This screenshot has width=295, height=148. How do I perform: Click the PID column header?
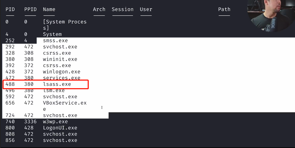point(10,9)
